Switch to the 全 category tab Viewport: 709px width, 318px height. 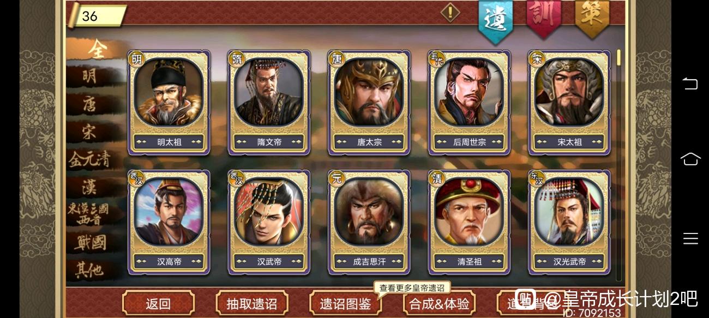click(98, 50)
